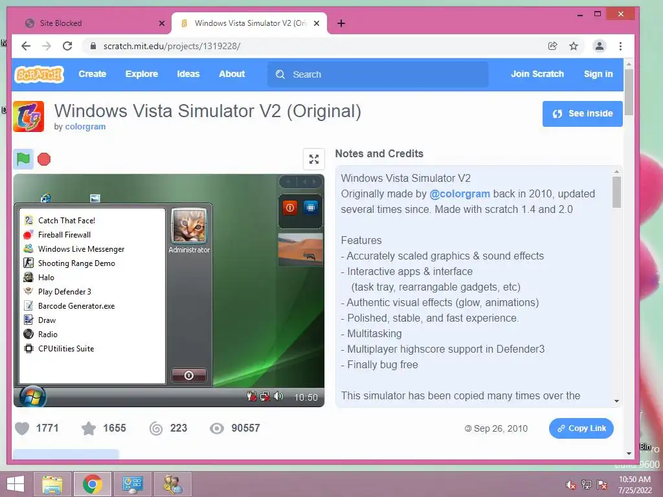Open File Explorer from the taskbar
Image resolution: width=663 pixels, height=497 pixels.
(52, 484)
